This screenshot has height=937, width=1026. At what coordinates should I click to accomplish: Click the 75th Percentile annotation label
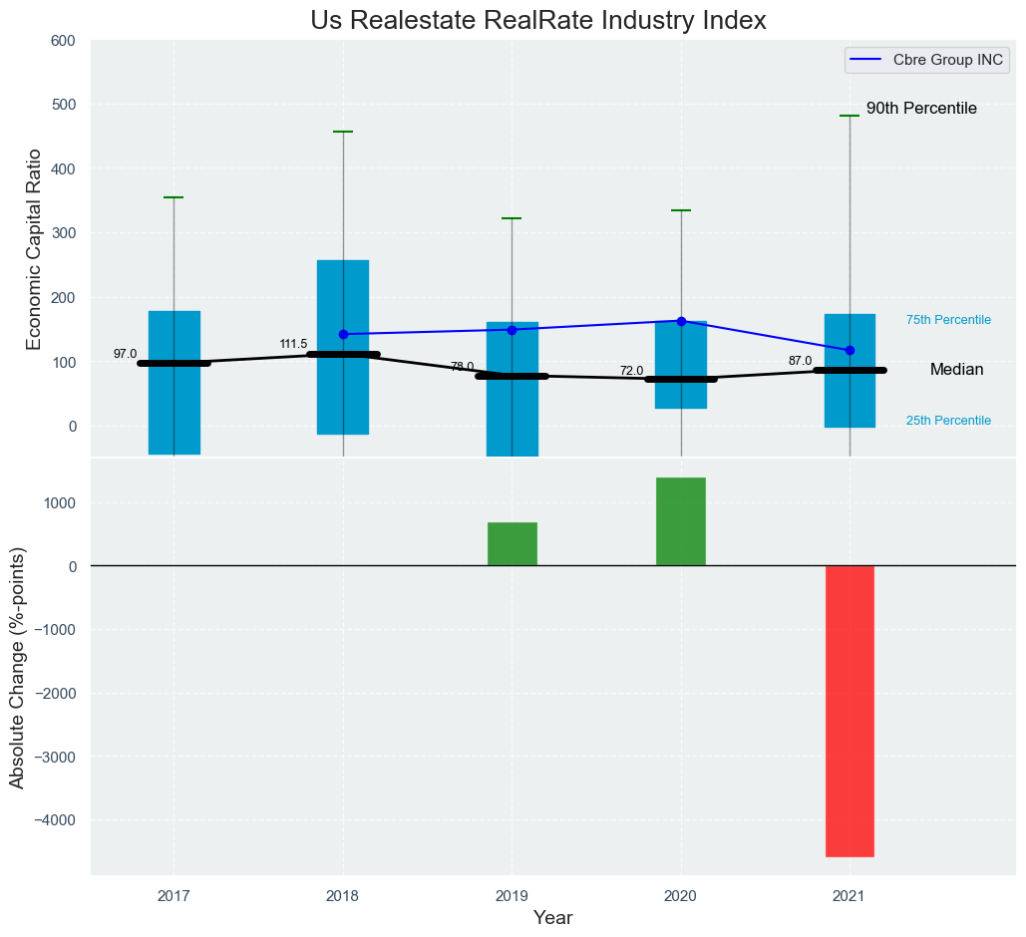[947, 320]
